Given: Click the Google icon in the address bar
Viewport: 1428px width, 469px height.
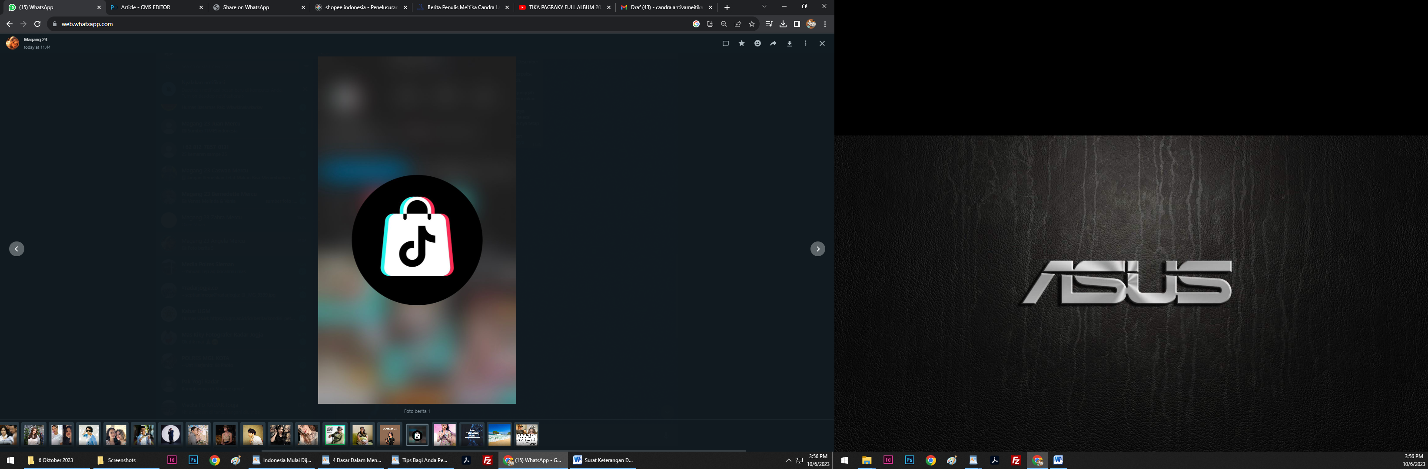Looking at the screenshot, I should 696,24.
